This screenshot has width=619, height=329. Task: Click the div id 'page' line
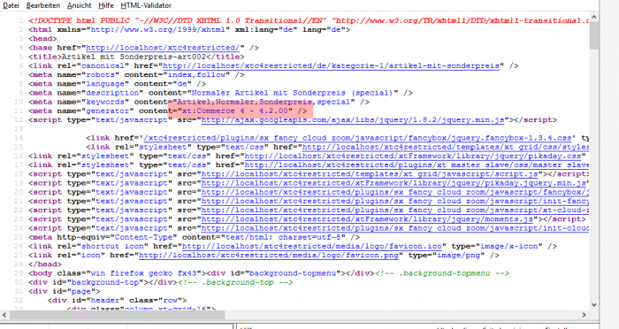point(65,292)
